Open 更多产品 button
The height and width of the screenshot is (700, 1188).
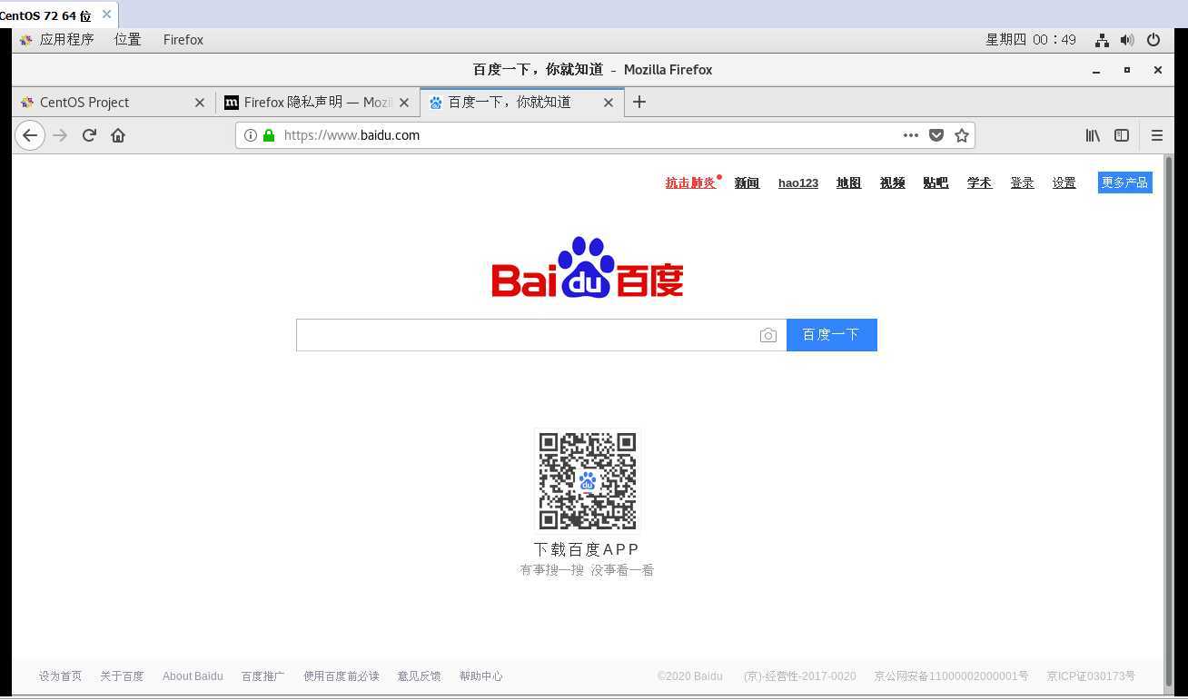[1124, 182]
